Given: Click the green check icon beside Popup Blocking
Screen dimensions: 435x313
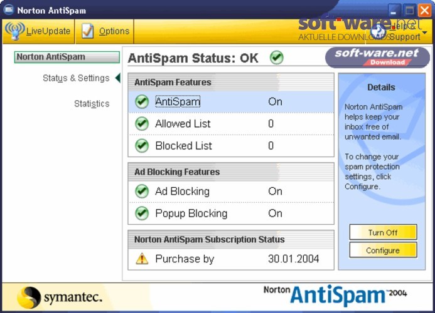Looking at the screenshot, I should click(142, 213).
